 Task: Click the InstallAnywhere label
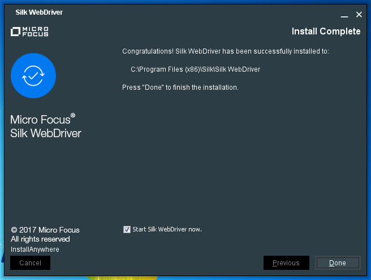[x=35, y=250]
